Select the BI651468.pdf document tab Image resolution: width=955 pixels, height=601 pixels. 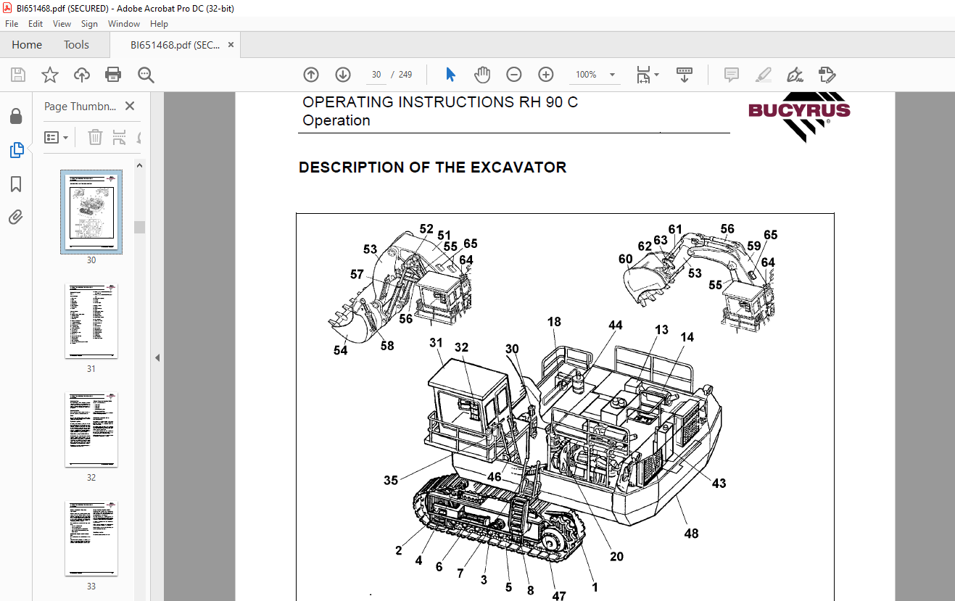(175, 45)
